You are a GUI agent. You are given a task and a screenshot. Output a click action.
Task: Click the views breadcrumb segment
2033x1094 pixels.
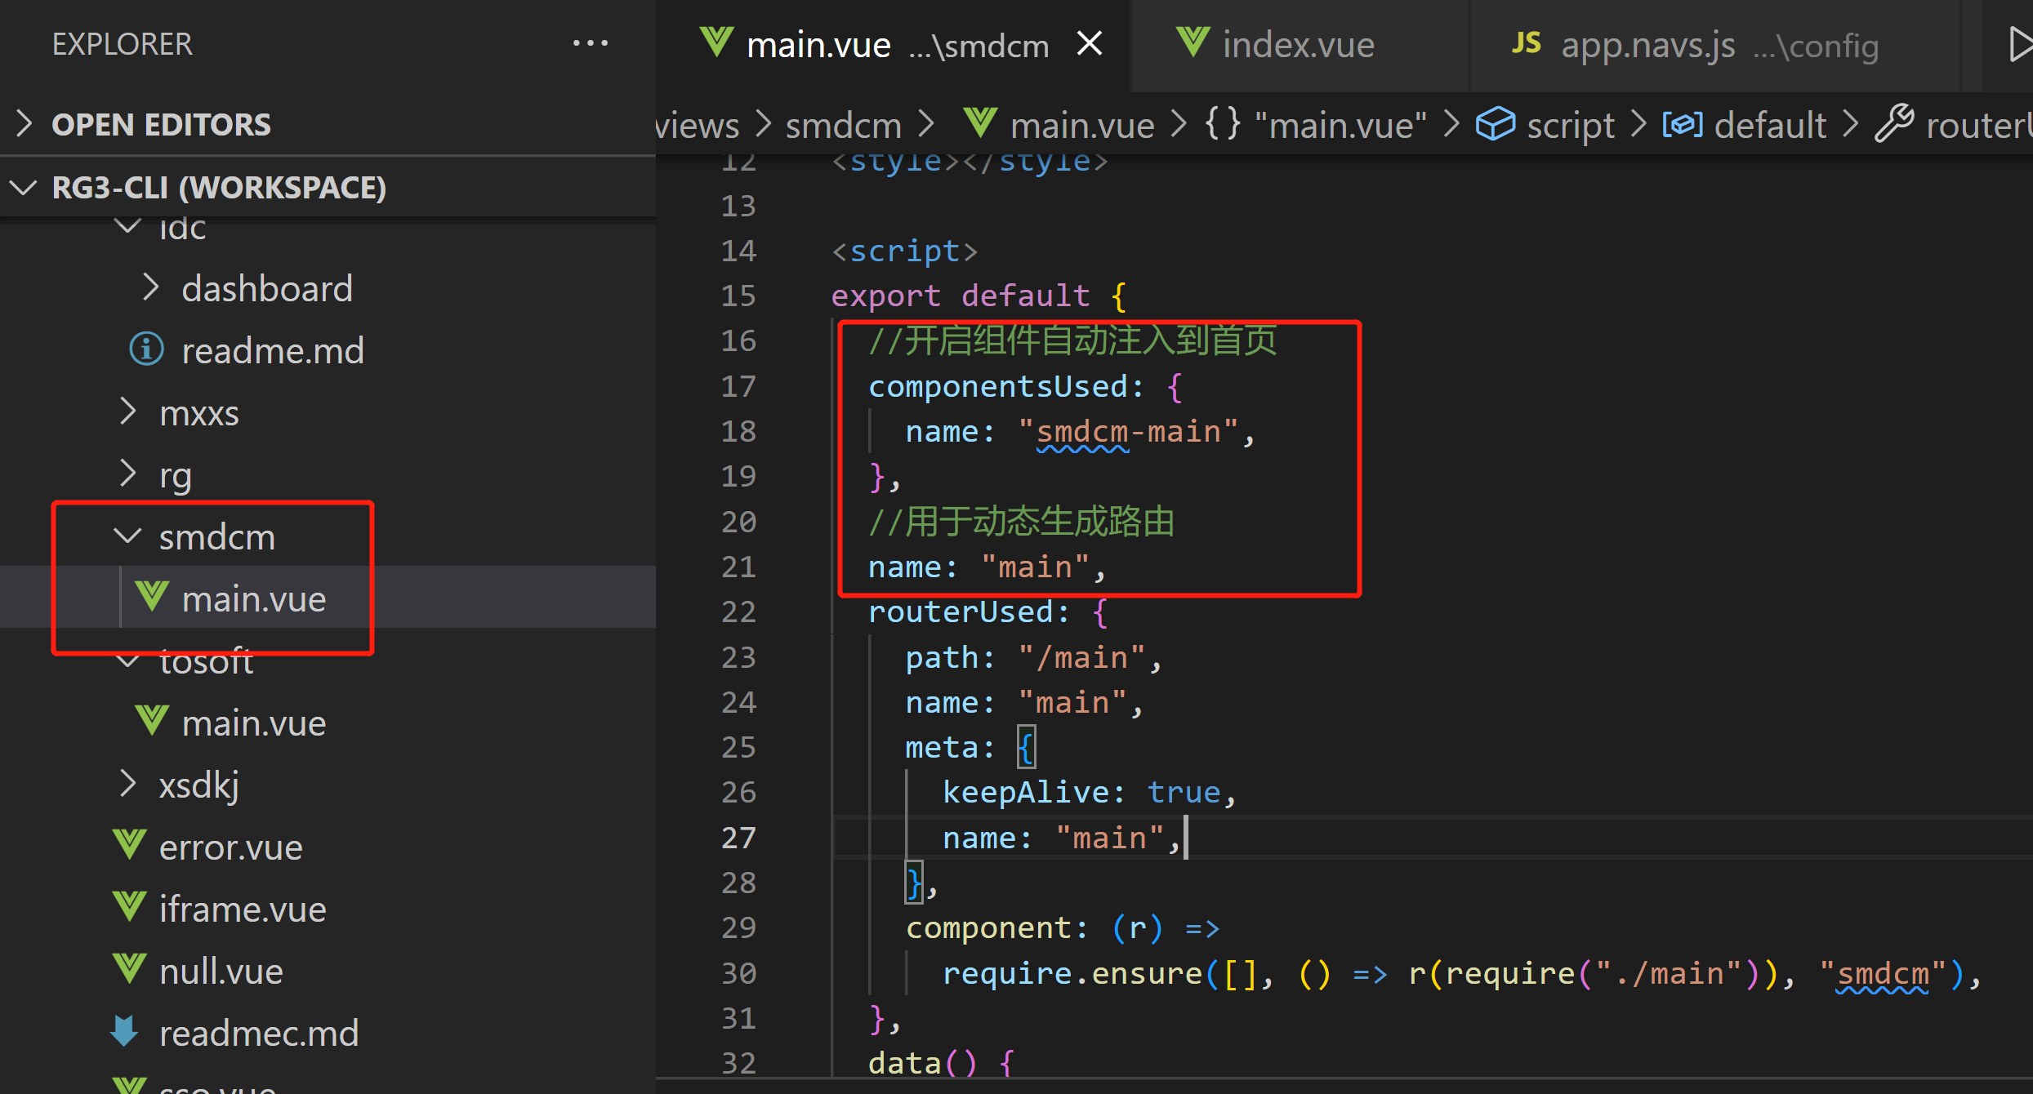click(x=698, y=125)
